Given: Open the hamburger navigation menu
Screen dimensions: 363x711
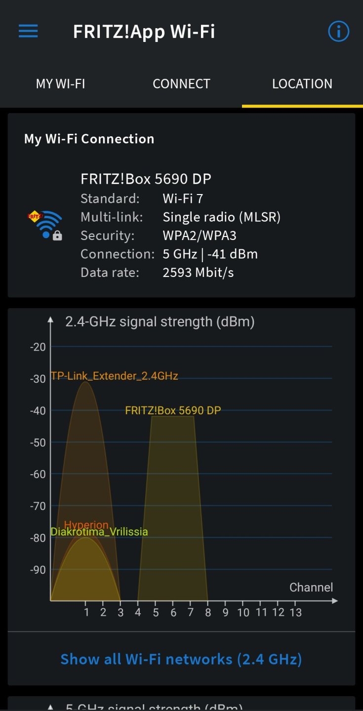Looking at the screenshot, I should tap(28, 32).
